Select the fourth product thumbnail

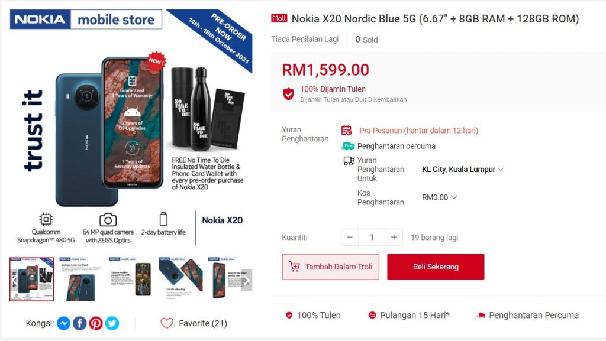(180, 280)
